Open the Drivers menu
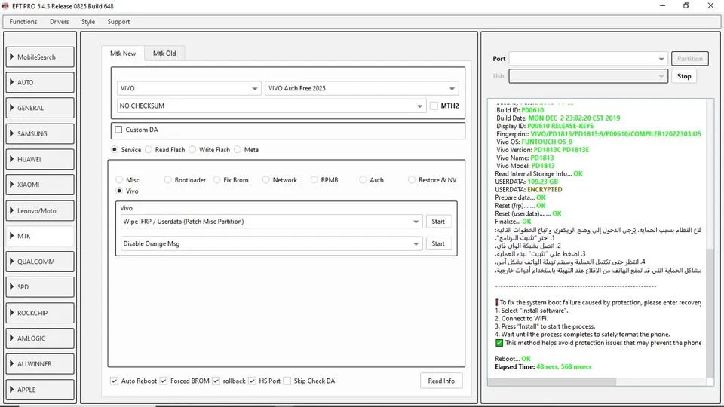724x407 pixels. click(59, 22)
